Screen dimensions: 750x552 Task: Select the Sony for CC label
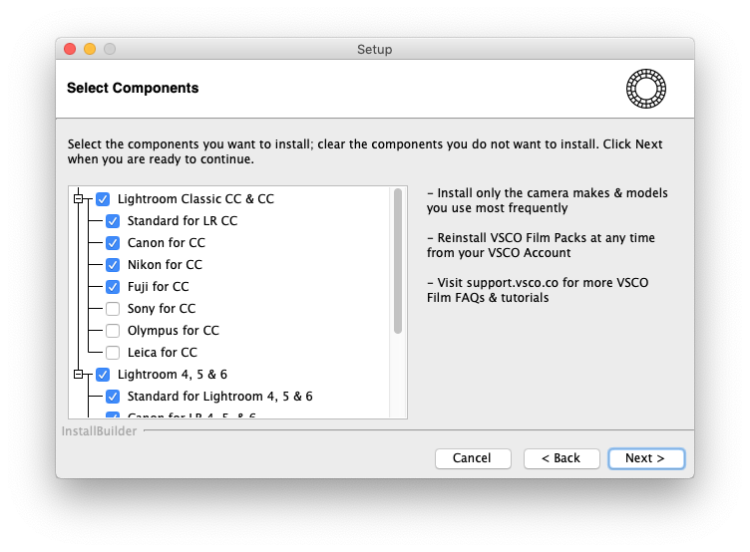(162, 309)
